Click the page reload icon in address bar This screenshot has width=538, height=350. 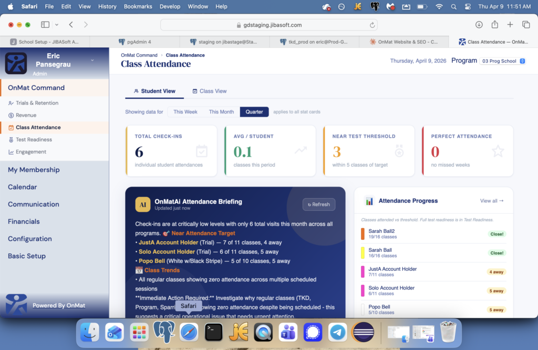tap(373, 25)
